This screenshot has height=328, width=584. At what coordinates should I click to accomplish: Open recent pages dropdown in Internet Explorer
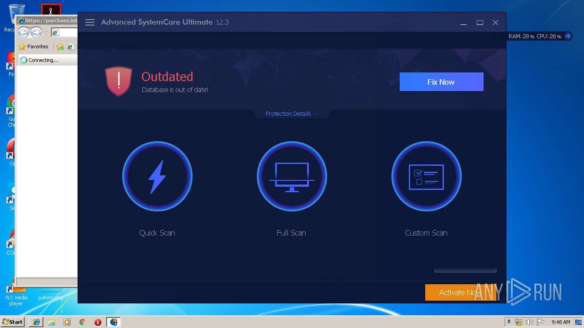[x=46, y=33]
